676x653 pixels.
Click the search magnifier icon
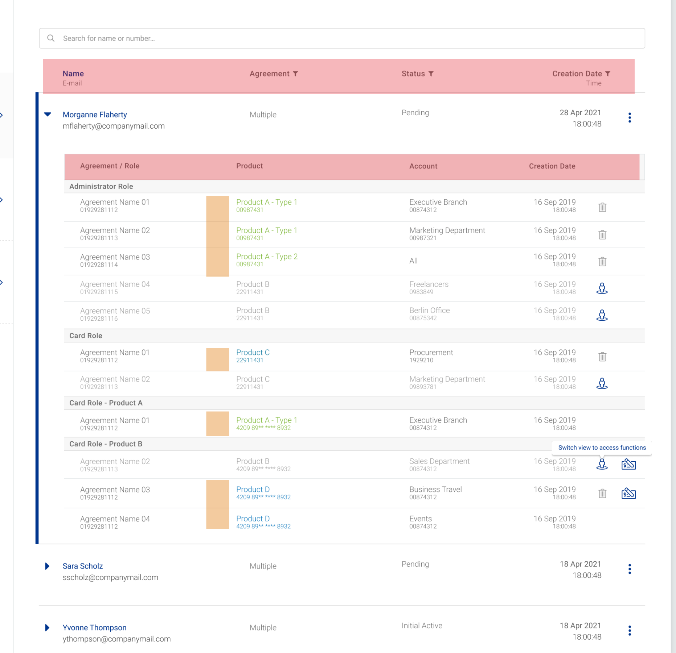(x=51, y=38)
